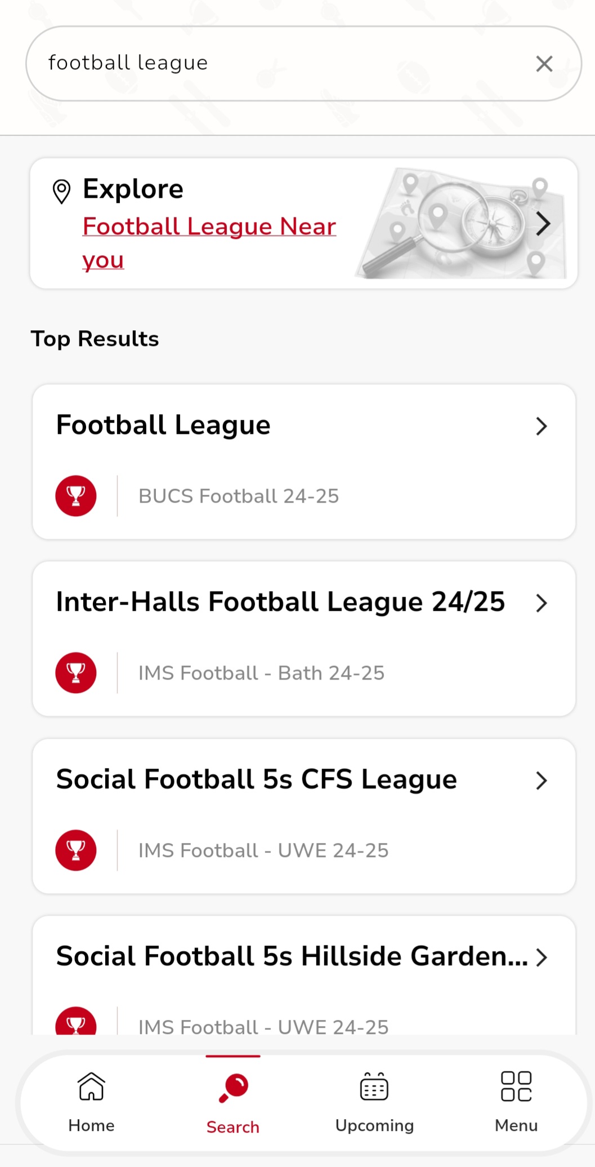Tap trophy icon for BUCS Football 24-25
The width and height of the screenshot is (595, 1167).
click(x=76, y=496)
